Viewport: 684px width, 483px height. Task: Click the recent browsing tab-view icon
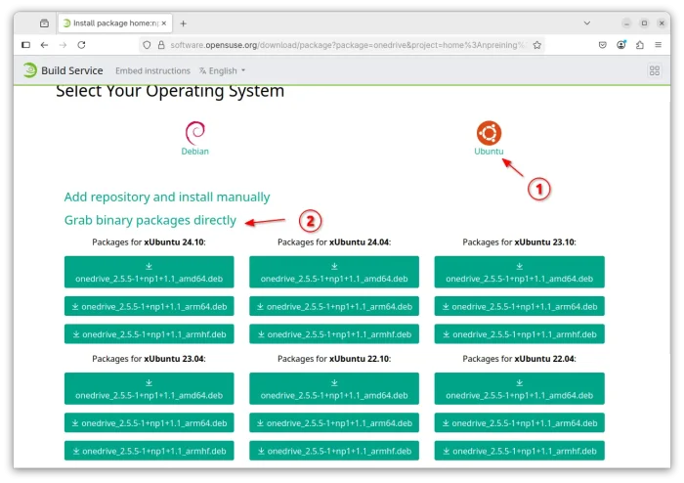[44, 23]
